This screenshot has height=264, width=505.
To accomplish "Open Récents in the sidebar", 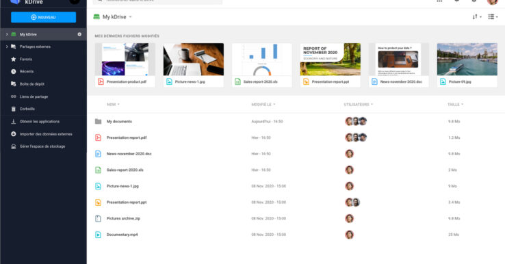I will (27, 72).
